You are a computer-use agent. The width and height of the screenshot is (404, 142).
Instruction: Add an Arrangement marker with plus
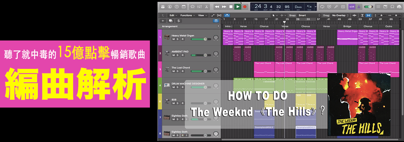pos(218,26)
